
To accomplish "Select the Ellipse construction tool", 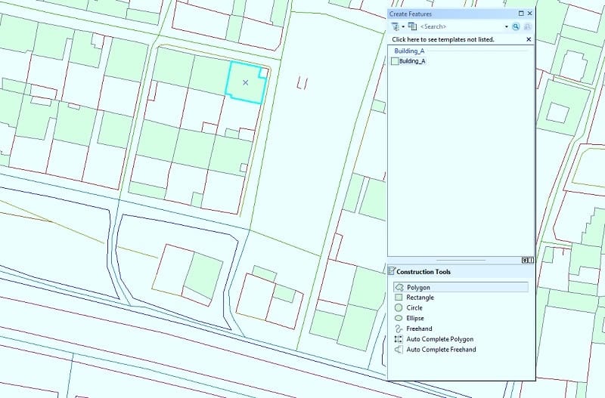I will [x=415, y=319].
